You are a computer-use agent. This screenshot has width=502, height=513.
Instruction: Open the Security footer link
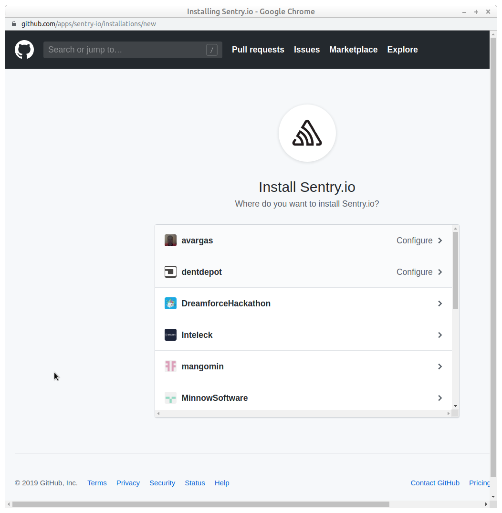click(x=162, y=483)
